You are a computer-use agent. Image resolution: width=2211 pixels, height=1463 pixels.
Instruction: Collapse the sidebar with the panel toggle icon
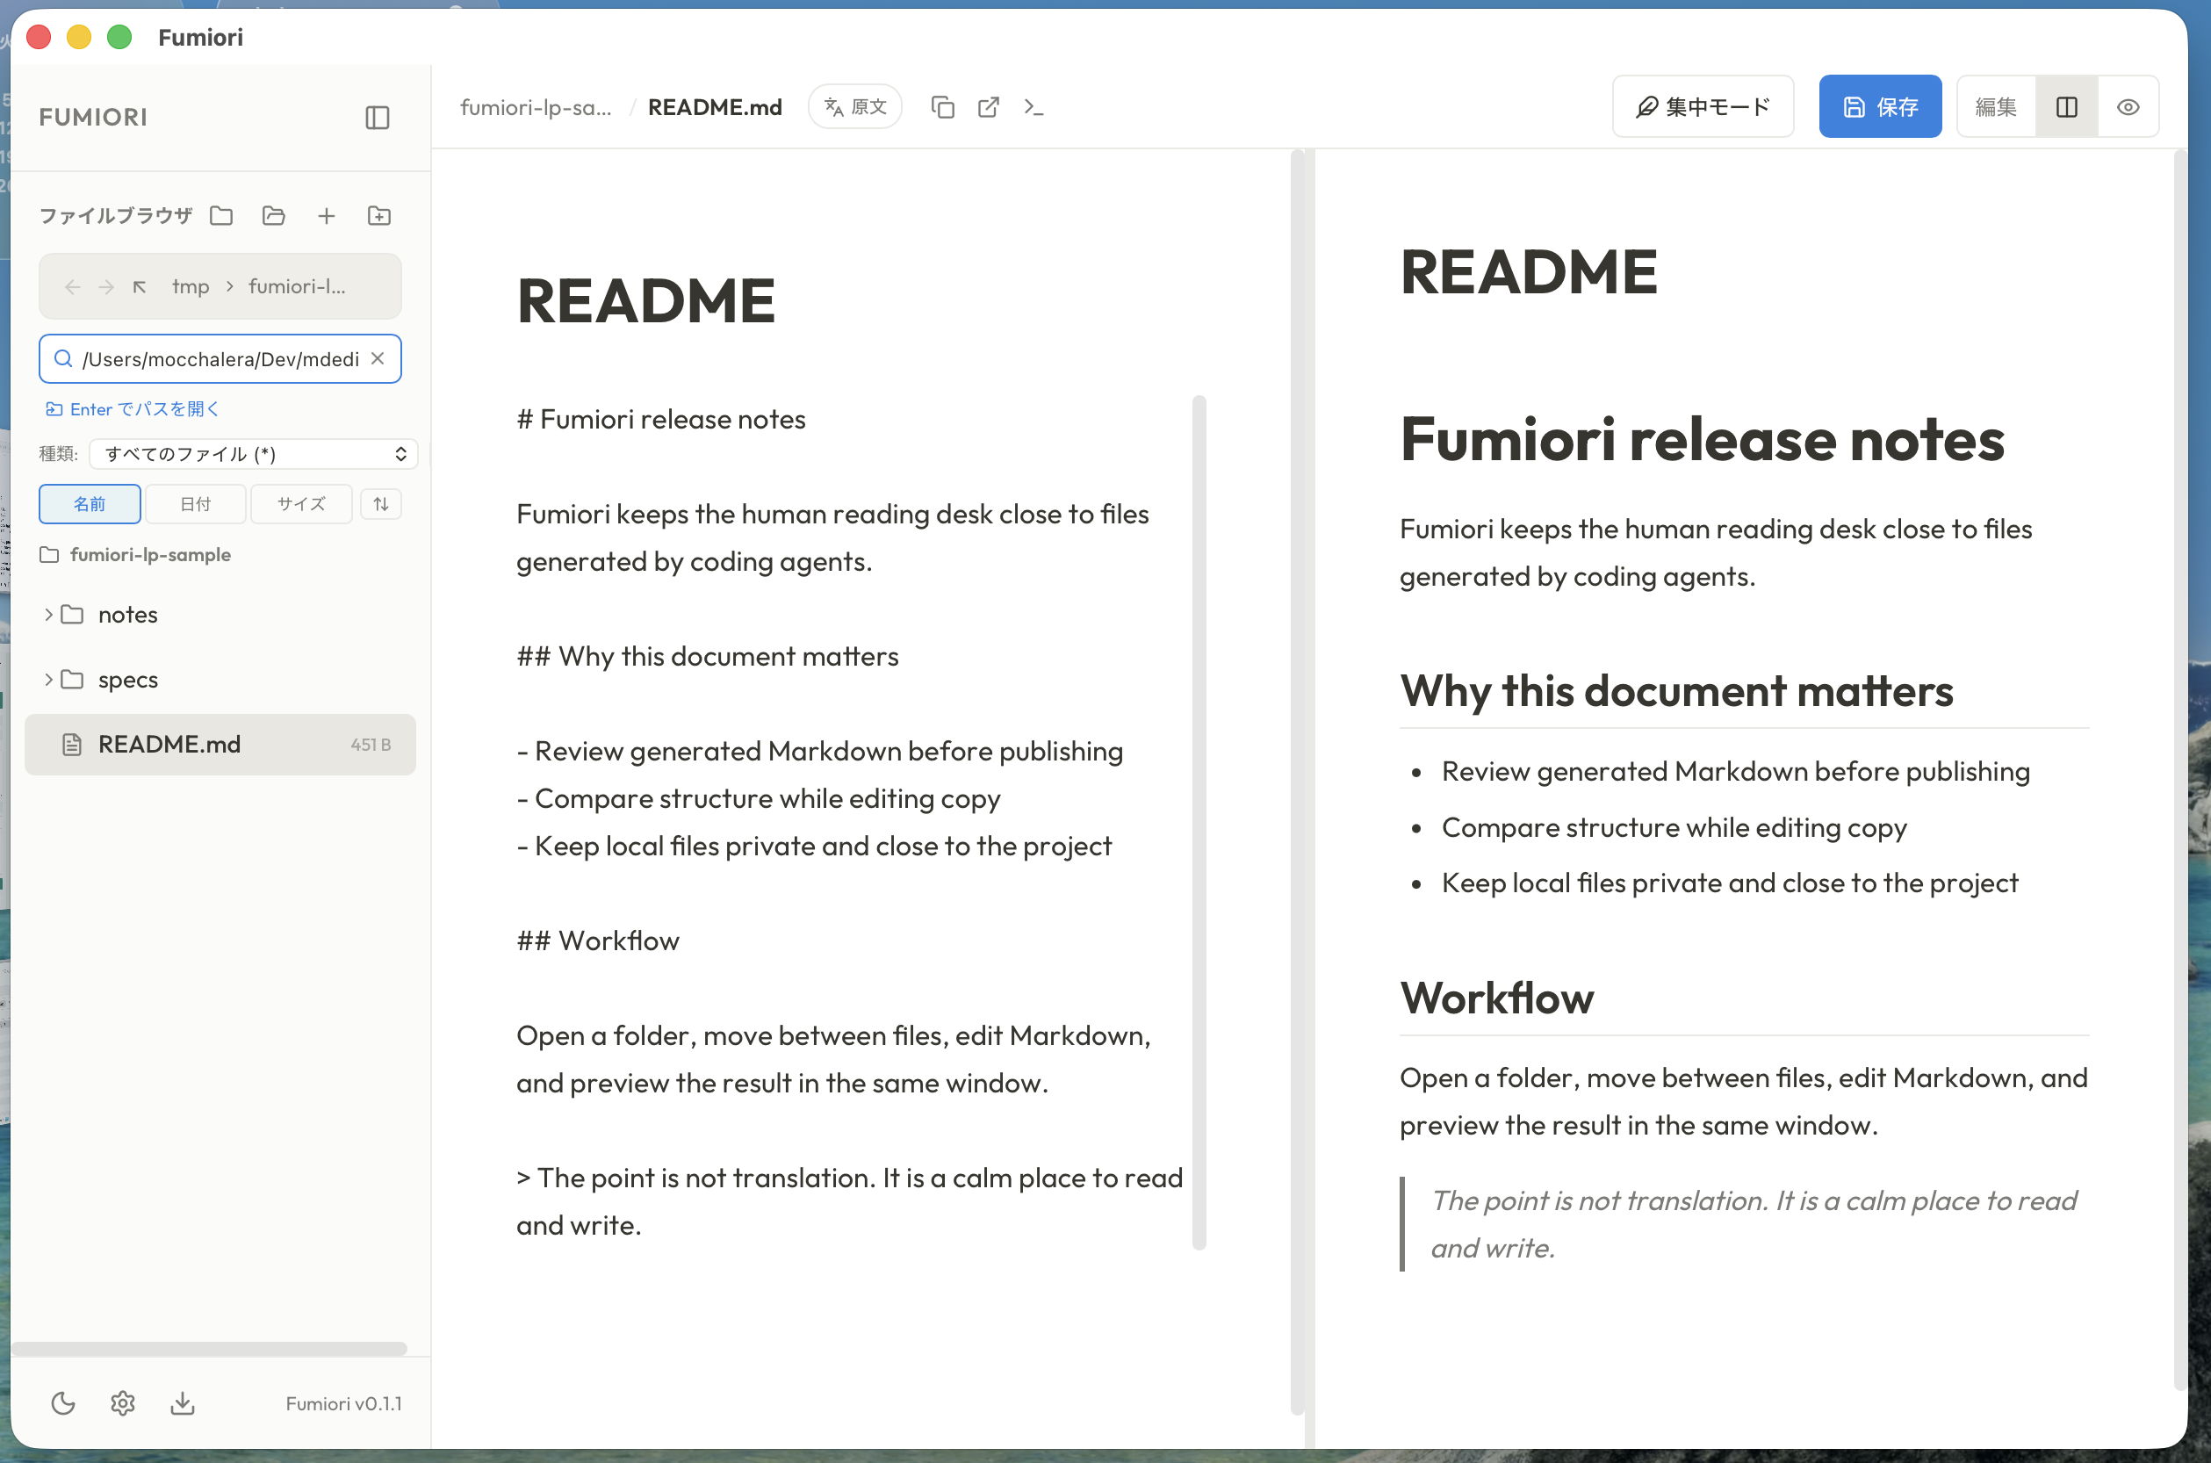(377, 118)
